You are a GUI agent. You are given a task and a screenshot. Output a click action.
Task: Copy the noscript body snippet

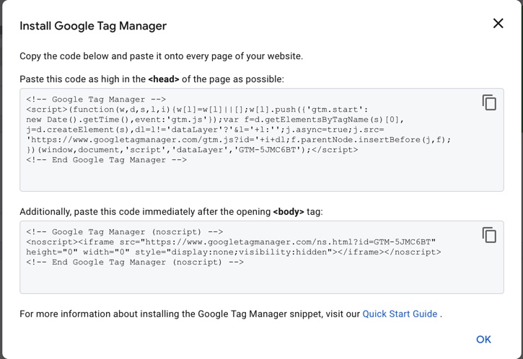click(489, 235)
